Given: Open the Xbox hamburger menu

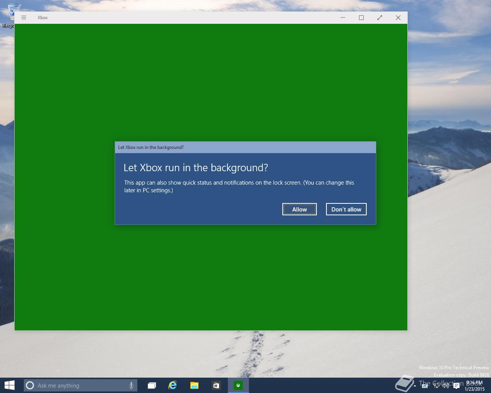Looking at the screenshot, I should (x=24, y=18).
